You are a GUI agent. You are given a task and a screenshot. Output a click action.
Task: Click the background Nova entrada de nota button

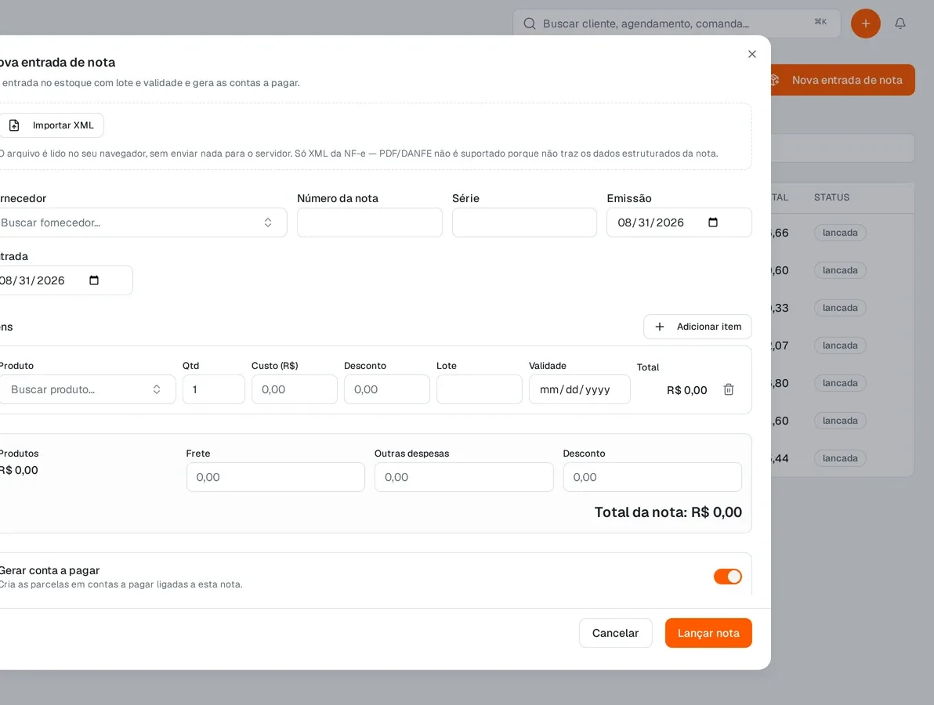(843, 80)
